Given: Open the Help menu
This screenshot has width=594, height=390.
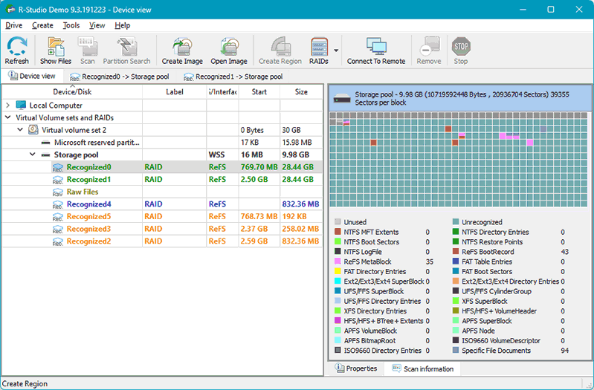Looking at the screenshot, I should [x=123, y=25].
